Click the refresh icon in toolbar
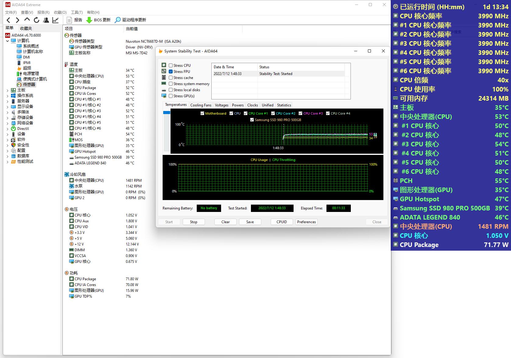Screen dimensions: 511x358 (37, 20)
